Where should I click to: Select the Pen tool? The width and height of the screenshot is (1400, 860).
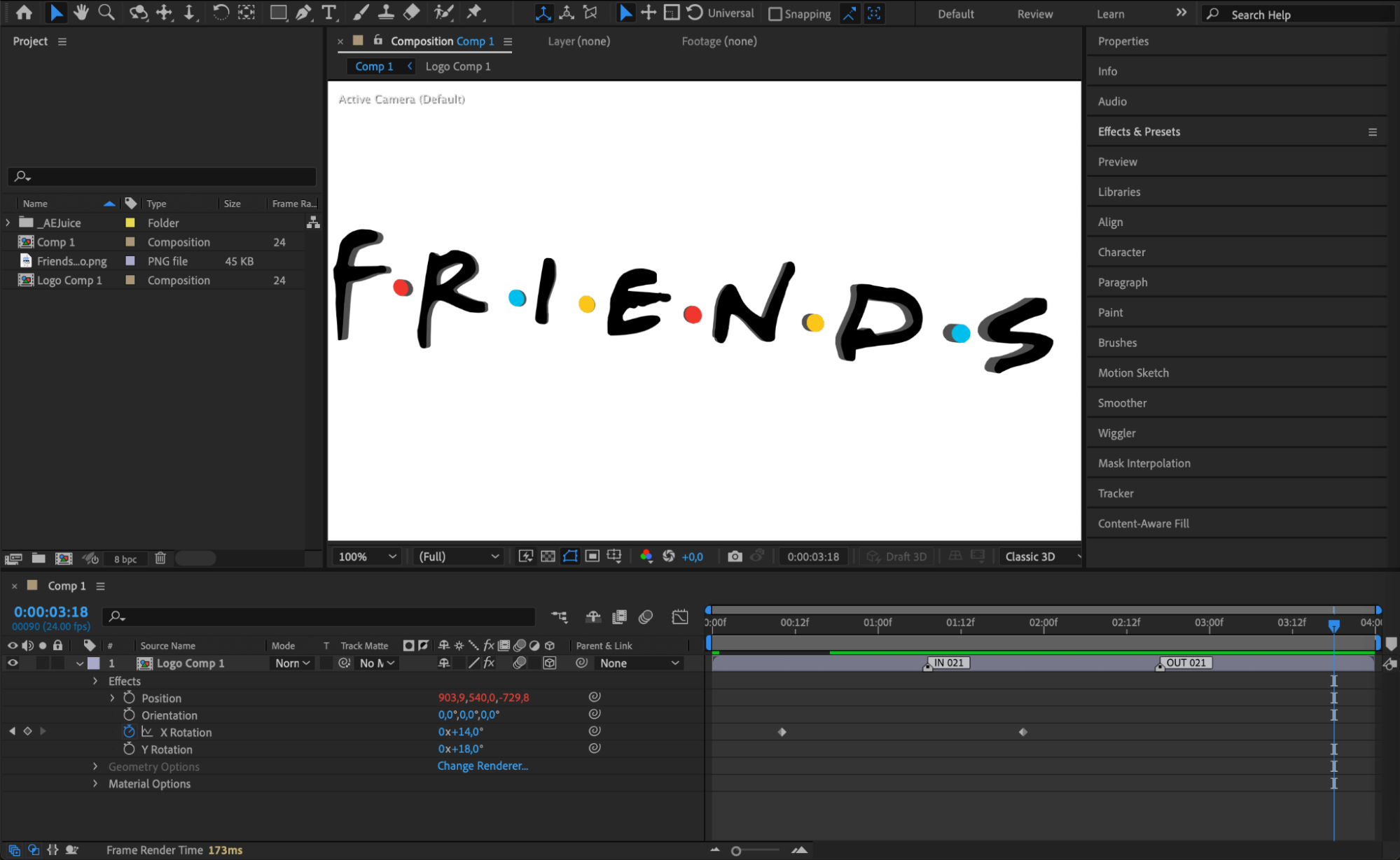[x=303, y=12]
